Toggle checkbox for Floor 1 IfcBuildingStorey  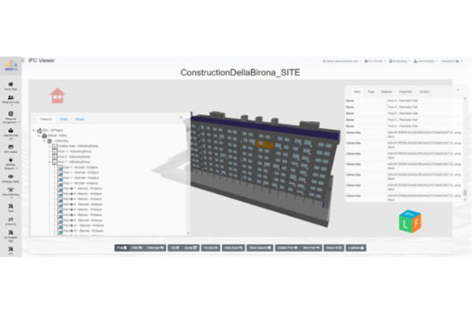pyautogui.click(x=55, y=162)
